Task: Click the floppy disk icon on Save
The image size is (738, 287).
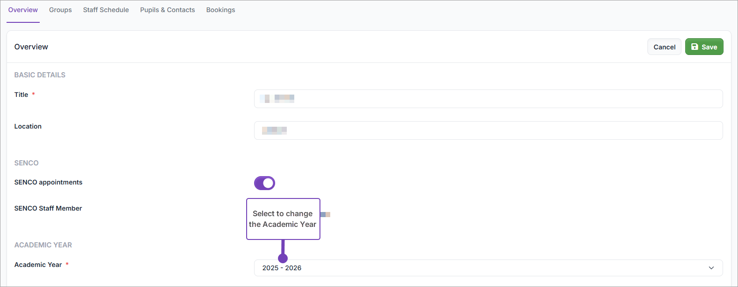Action: [695, 47]
